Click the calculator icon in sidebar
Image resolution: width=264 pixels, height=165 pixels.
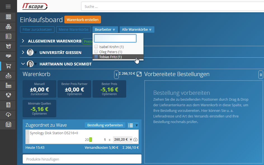pos(8,105)
